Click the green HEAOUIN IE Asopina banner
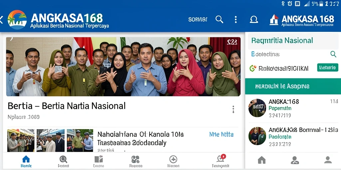 (293, 86)
